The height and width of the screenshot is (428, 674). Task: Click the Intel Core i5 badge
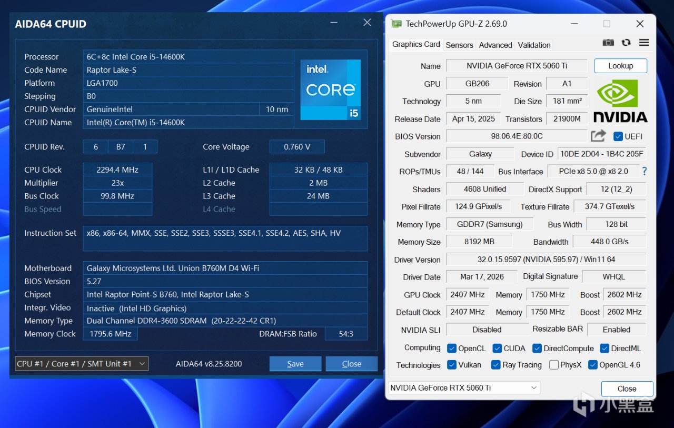tap(331, 89)
